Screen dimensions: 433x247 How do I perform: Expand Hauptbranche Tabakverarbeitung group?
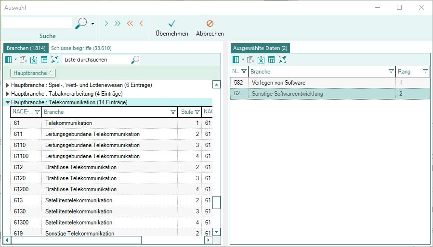7,94
